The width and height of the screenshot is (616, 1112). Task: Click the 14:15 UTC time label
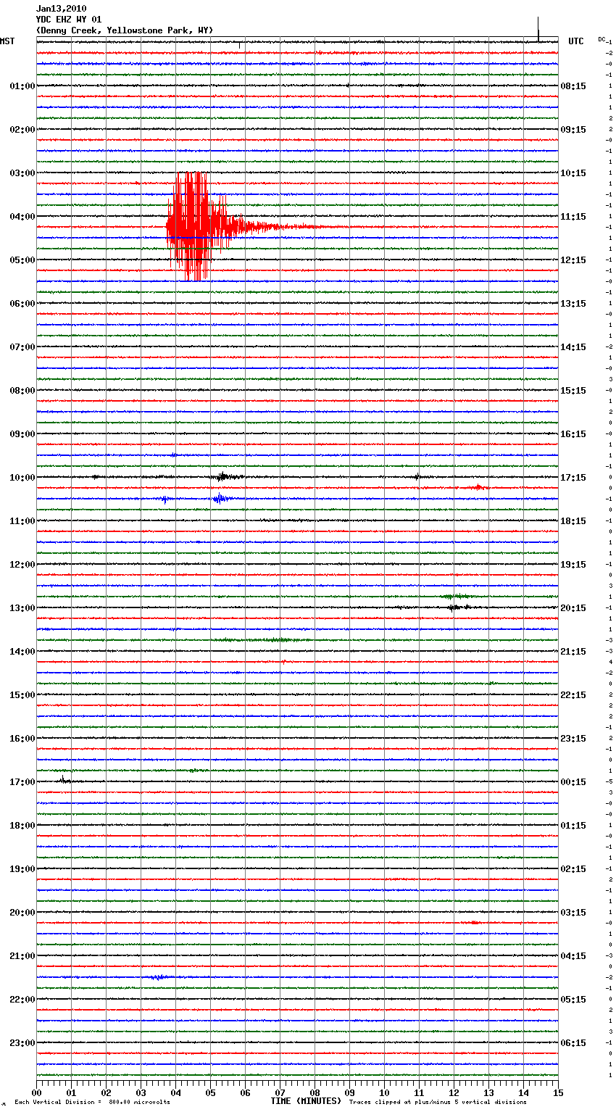click(x=573, y=347)
